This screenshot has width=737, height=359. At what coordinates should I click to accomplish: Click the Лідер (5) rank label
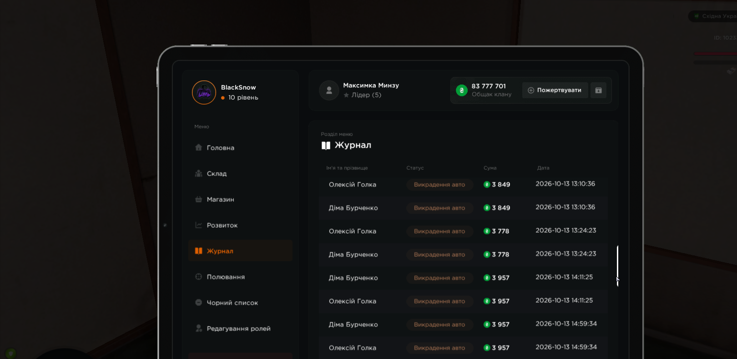366,95
